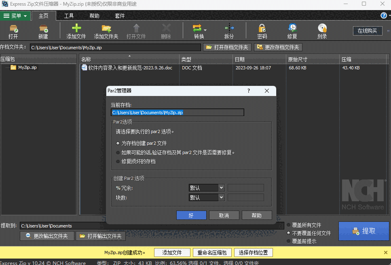Switch to the 工具 tab
The height and width of the screenshot is (265, 391).
coord(69,16)
